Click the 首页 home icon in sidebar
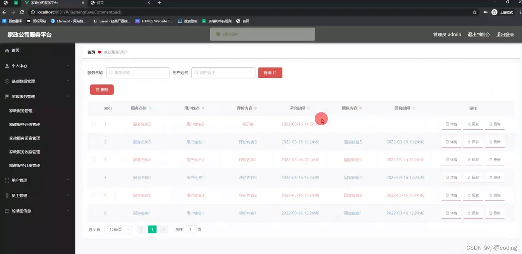The height and width of the screenshot is (254, 522). click(x=7, y=51)
